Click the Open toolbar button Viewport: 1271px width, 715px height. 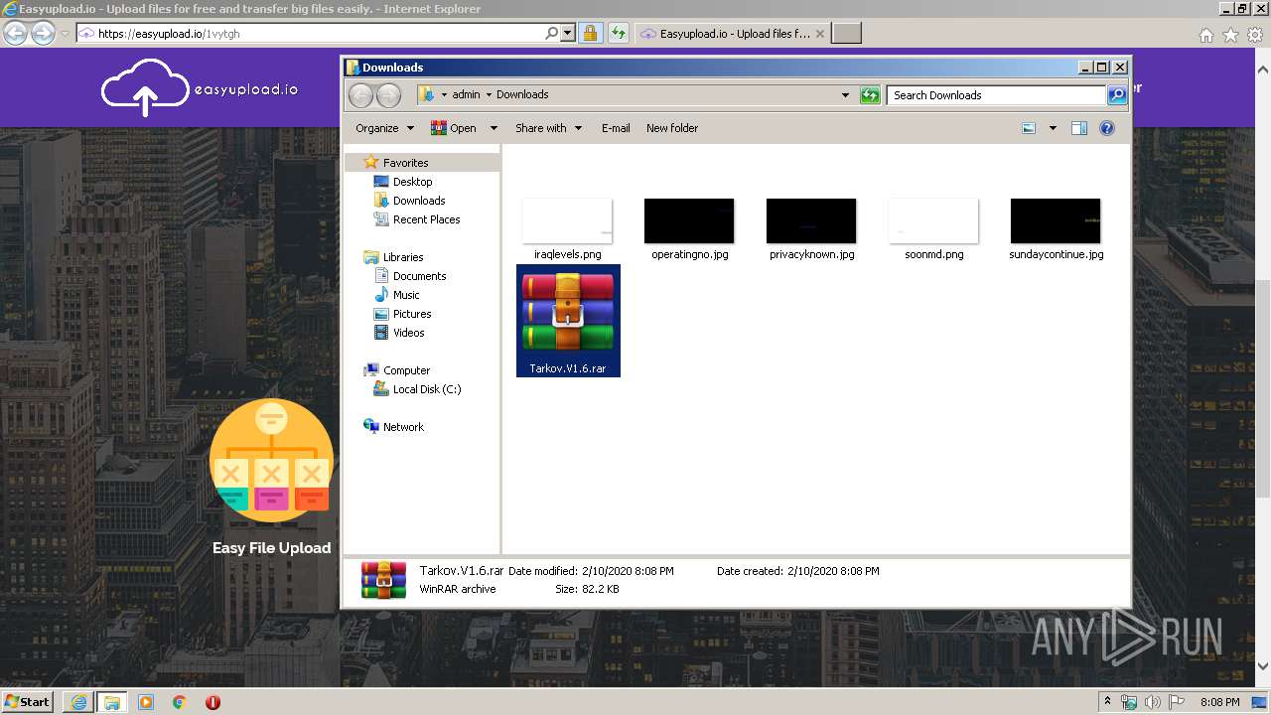[x=455, y=128]
